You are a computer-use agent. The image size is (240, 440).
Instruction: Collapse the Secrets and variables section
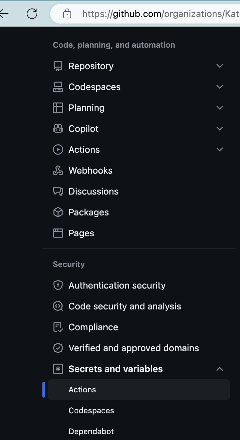[x=220, y=369]
